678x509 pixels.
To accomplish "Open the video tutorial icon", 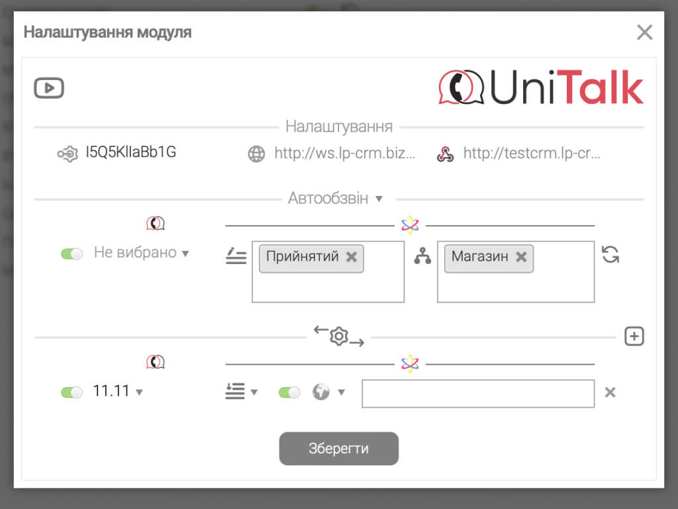I will 49,88.
